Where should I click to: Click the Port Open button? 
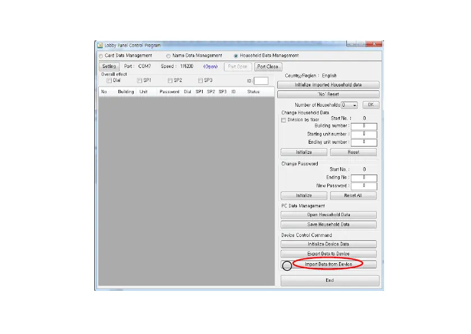click(x=237, y=67)
